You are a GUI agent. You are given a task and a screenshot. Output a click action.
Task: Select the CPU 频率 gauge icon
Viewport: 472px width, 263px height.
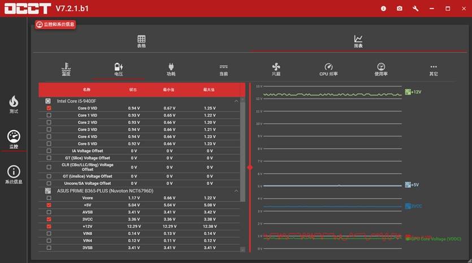(x=328, y=69)
